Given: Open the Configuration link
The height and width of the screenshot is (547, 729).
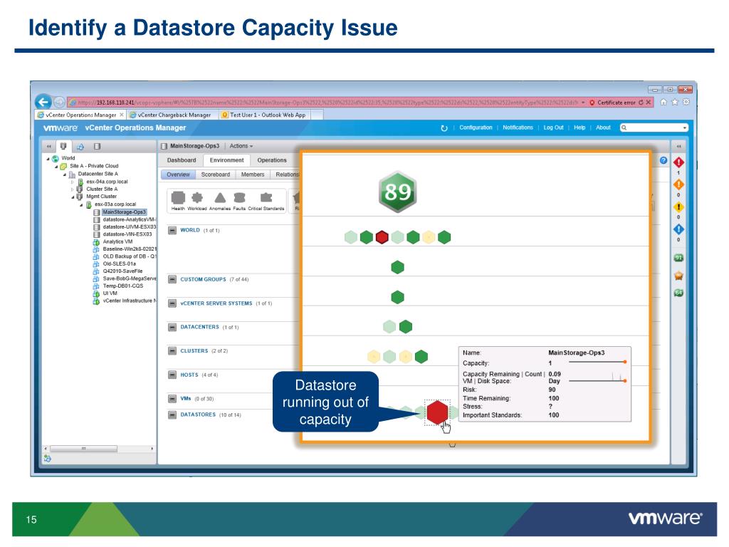Looking at the screenshot, I should 476,127.
